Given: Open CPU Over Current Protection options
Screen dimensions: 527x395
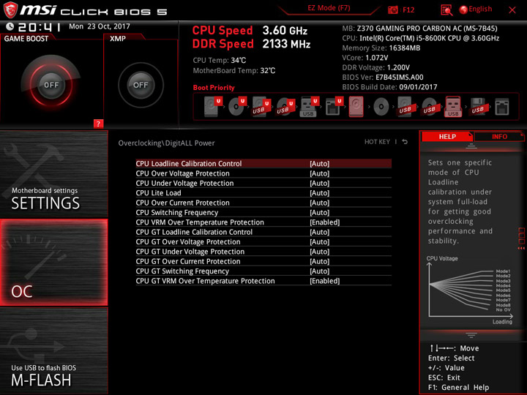Looking at the screenshot, I should 263,203.
